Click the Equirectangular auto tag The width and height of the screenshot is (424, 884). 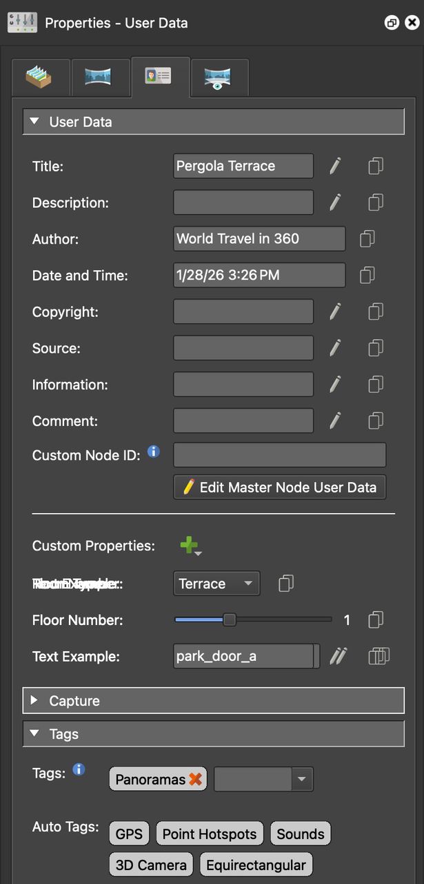[x=256, y=865]
